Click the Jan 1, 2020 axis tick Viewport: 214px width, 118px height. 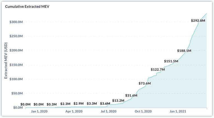tap(39, 112)
